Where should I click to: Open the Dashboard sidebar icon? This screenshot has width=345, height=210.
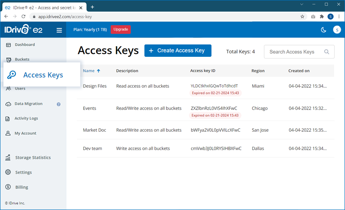click(8, 45)
